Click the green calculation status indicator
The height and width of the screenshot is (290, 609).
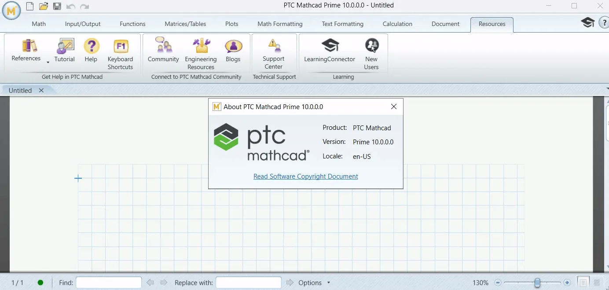coord(40,283)
